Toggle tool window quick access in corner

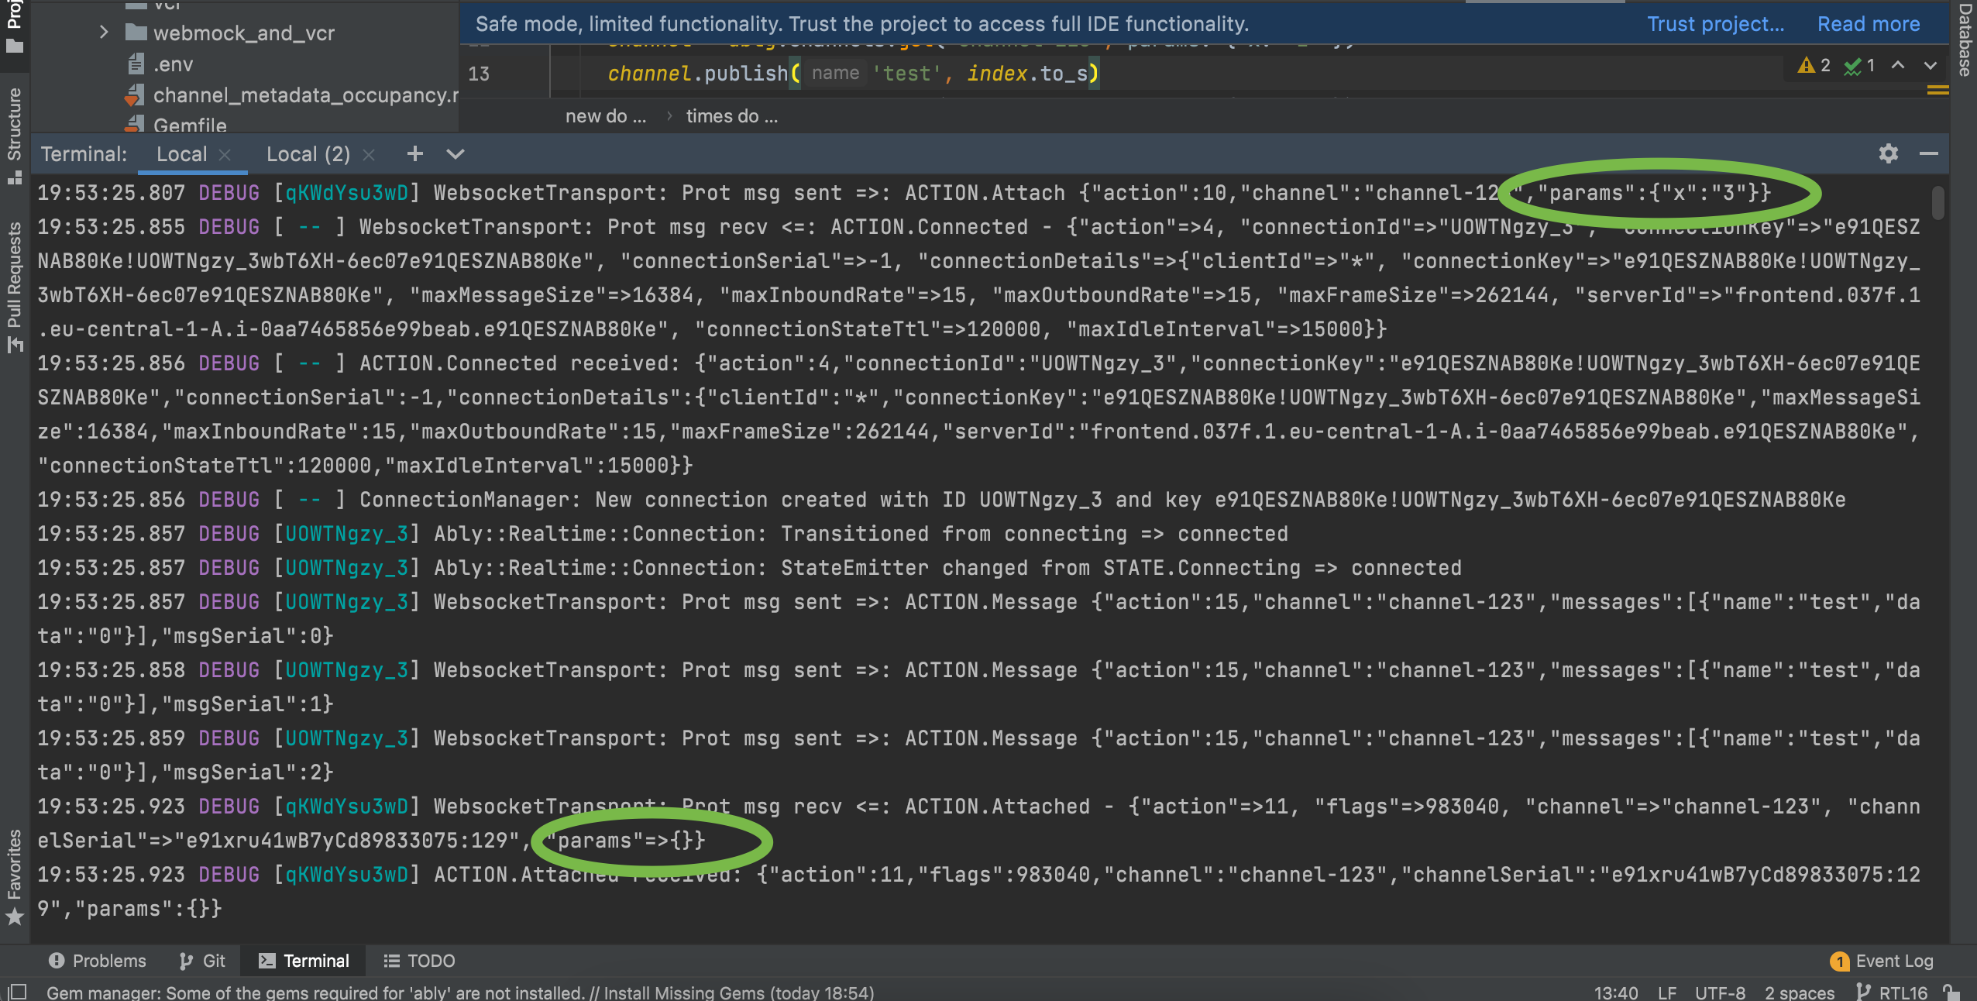click(17, 992)
